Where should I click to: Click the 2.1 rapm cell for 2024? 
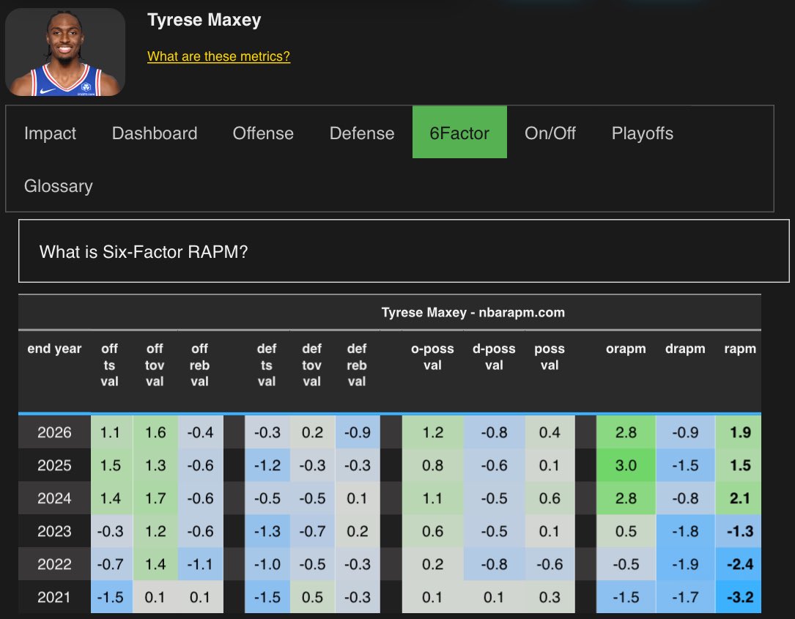pyautogui.click(x=739, y=498)
